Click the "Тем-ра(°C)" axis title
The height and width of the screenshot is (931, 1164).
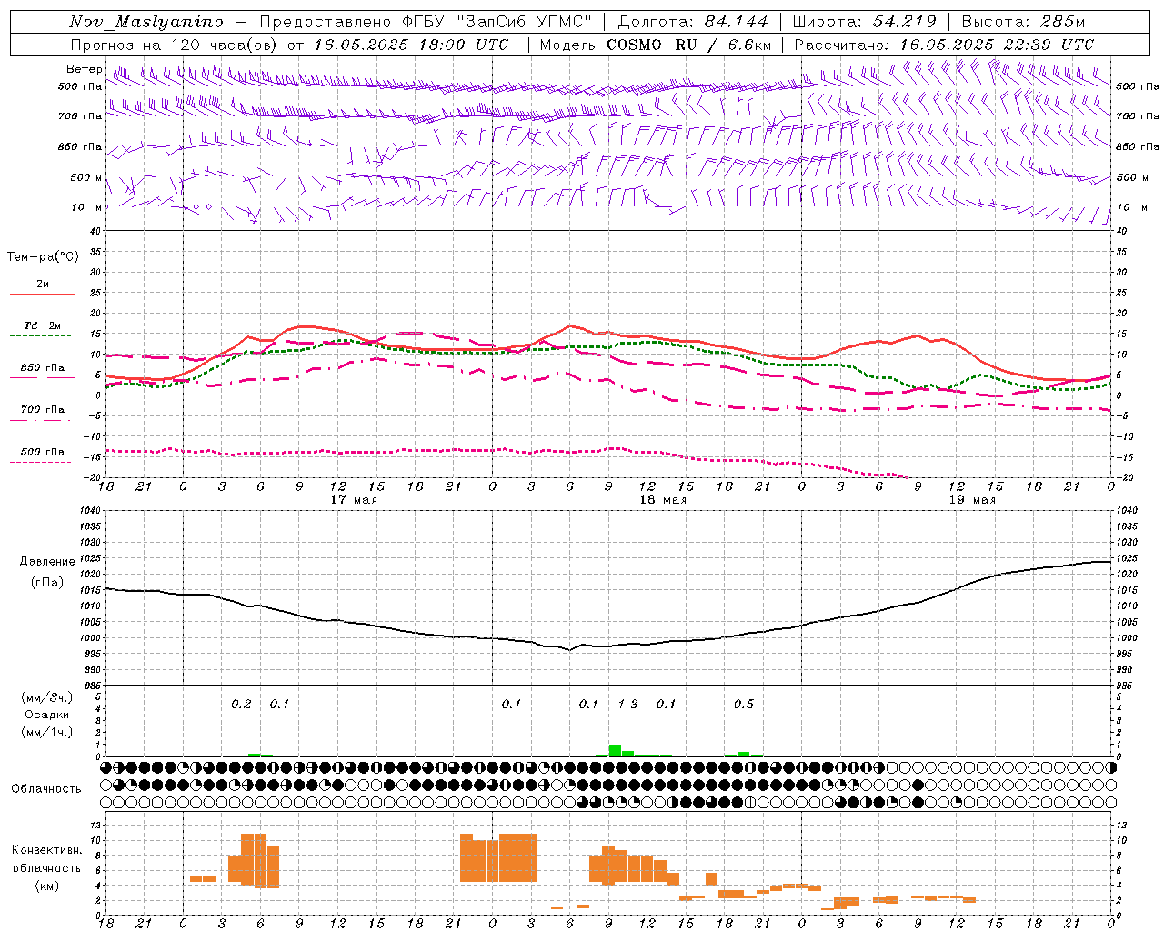(43, 257)
